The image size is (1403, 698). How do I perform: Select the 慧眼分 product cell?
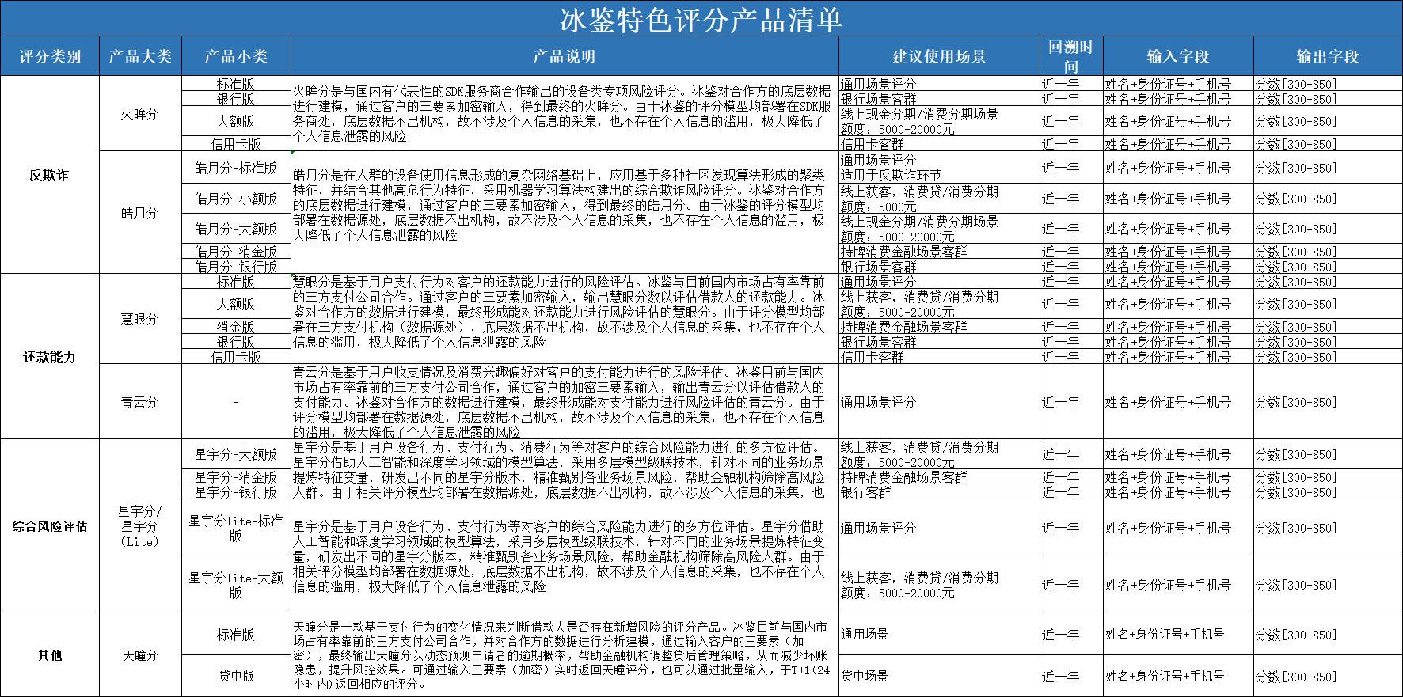(x=140, y=319)
